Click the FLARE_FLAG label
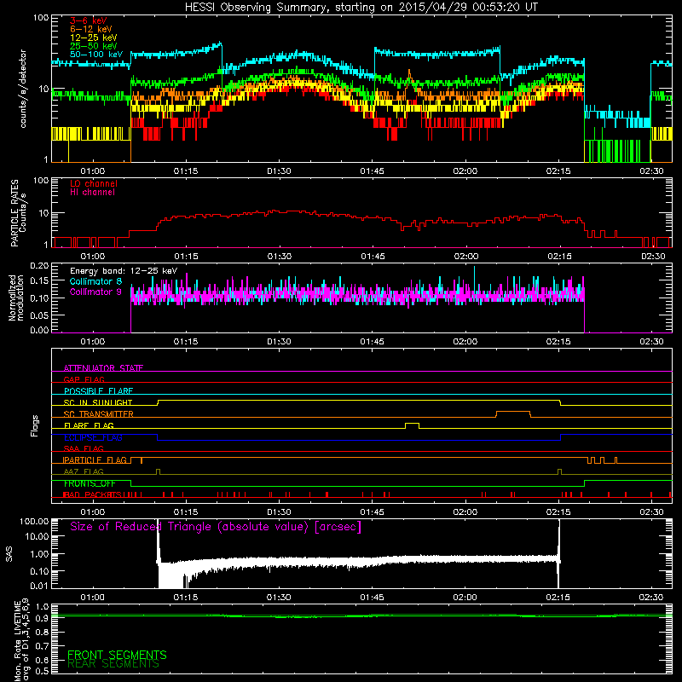This screenshot has height=682, width=682. click(89, 425)
